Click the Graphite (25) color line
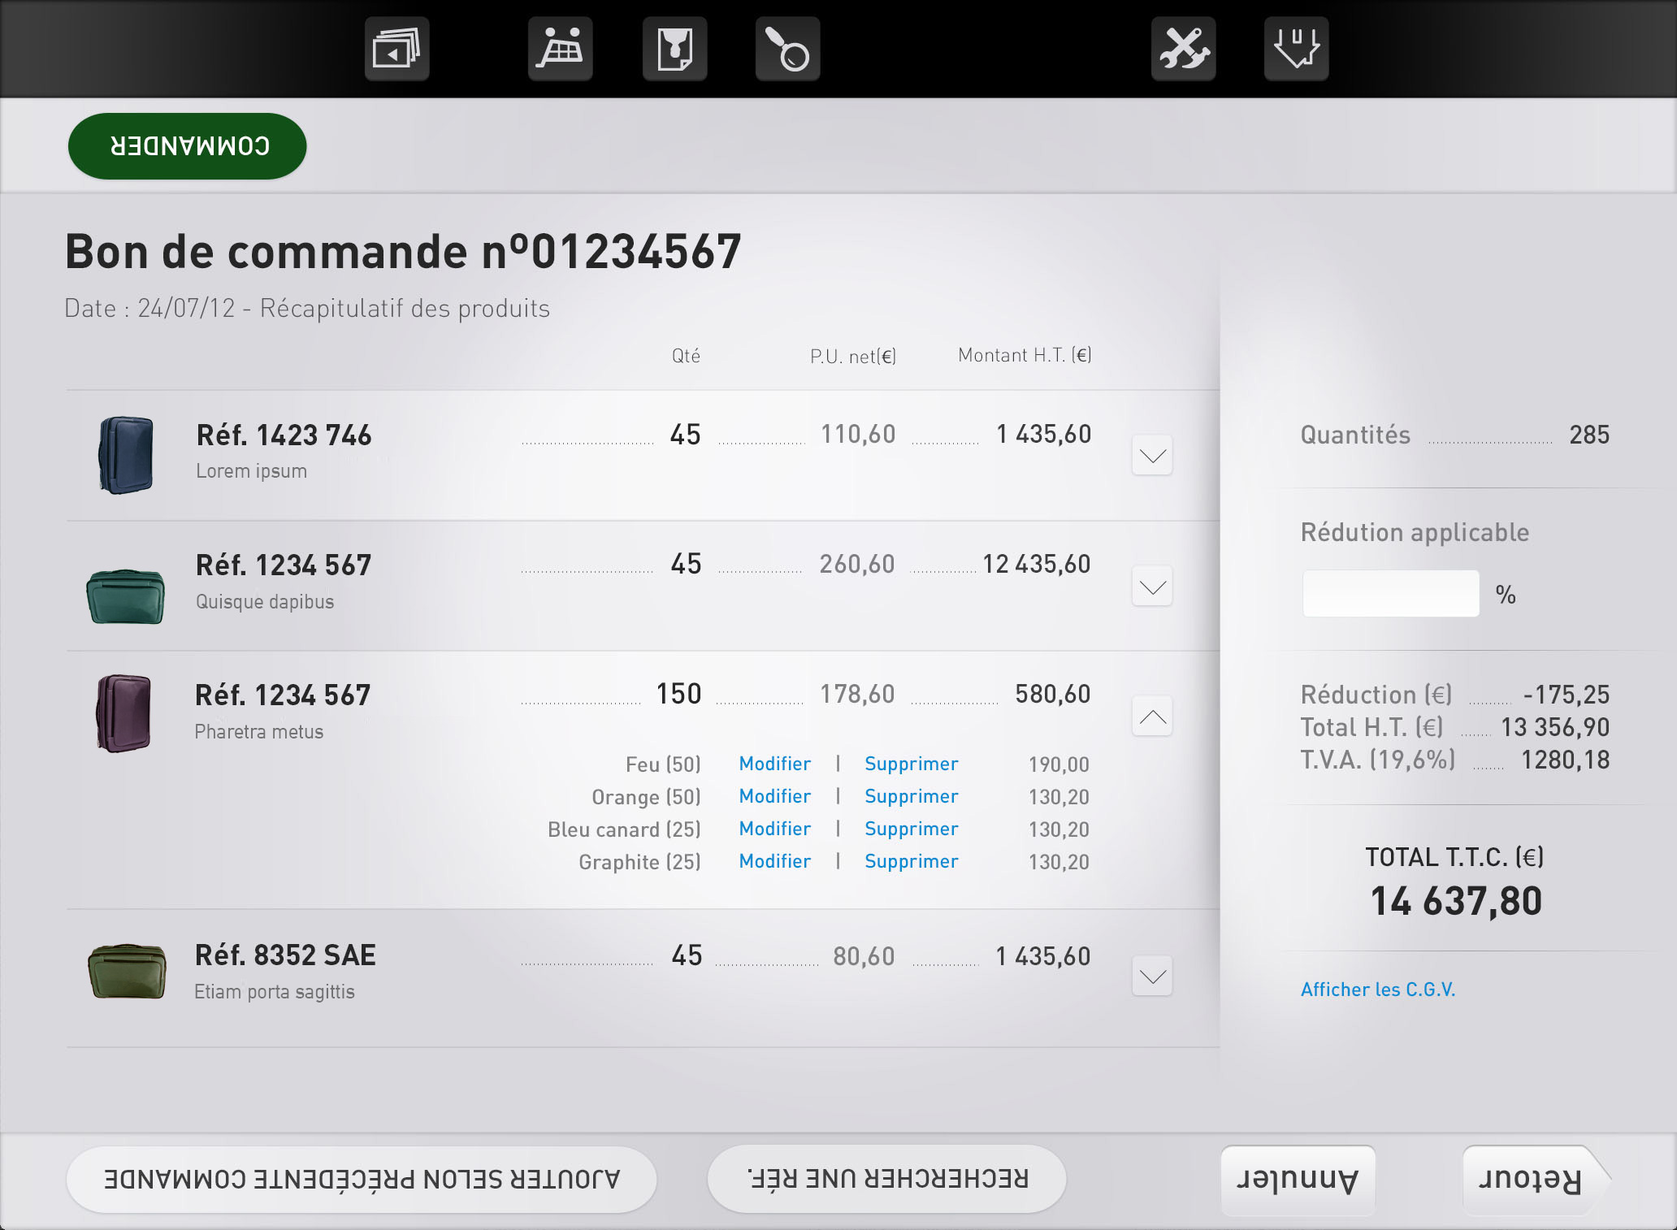The height and width of the screenshot is (1230, 1677). click(639, 862)
